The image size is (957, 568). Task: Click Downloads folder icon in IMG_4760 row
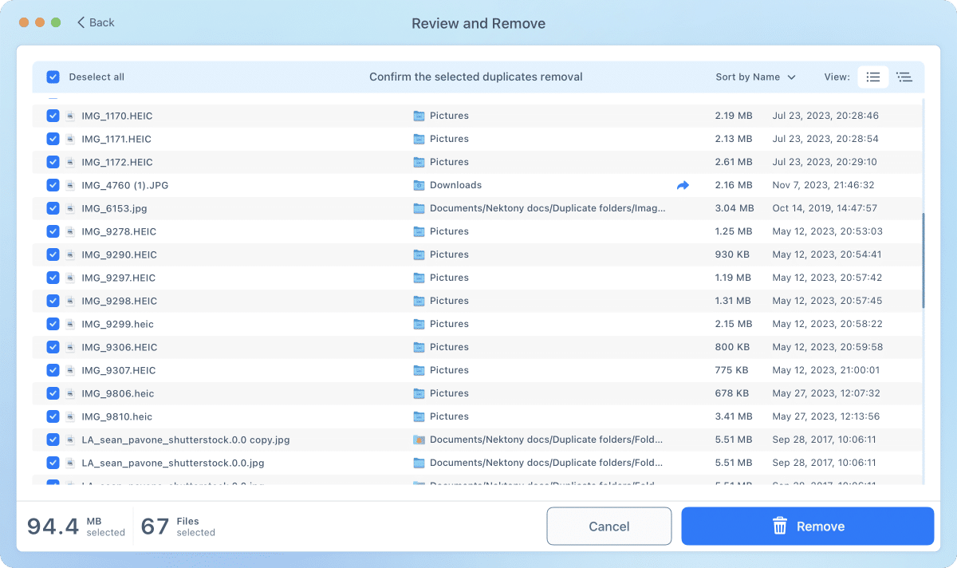tap(419, 185)
